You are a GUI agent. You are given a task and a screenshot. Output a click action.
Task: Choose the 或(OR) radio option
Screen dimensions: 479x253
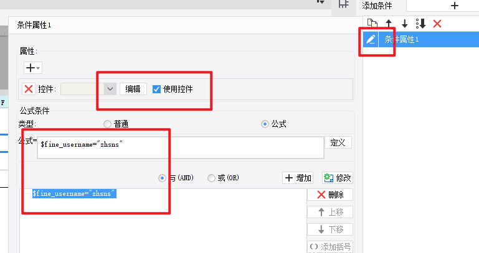point(211,178)
